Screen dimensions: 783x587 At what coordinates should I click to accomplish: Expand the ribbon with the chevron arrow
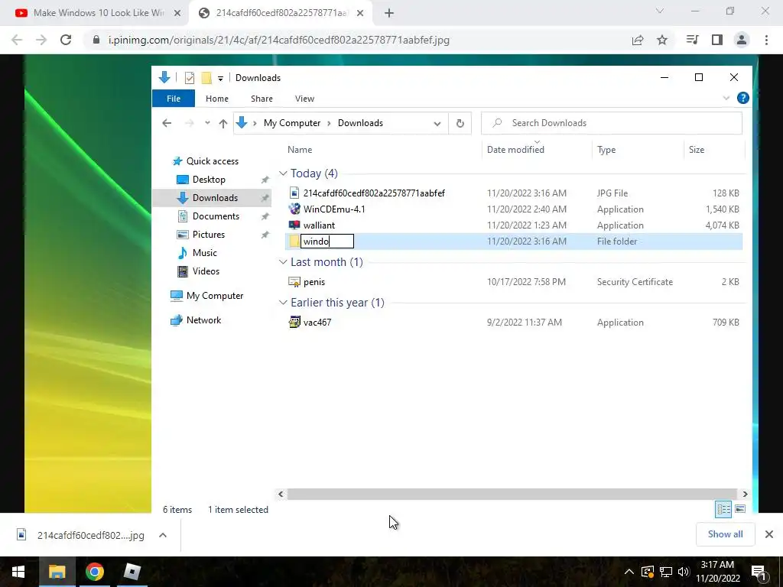(726, 98)
